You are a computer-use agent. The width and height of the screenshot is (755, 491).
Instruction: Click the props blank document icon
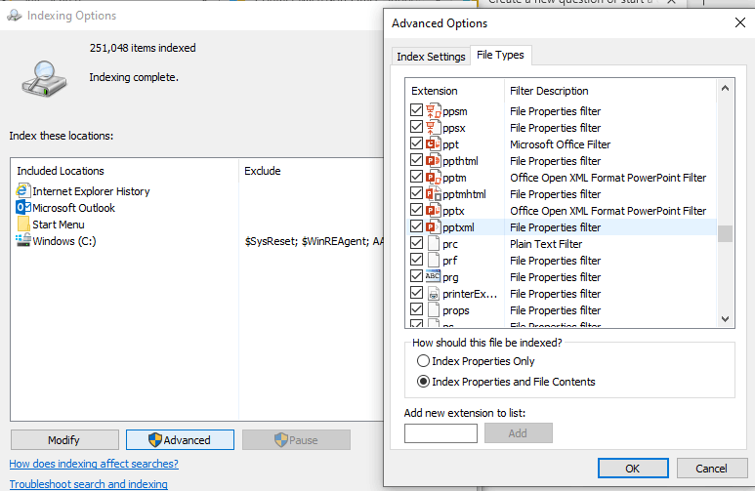click(x=434, y=309)
